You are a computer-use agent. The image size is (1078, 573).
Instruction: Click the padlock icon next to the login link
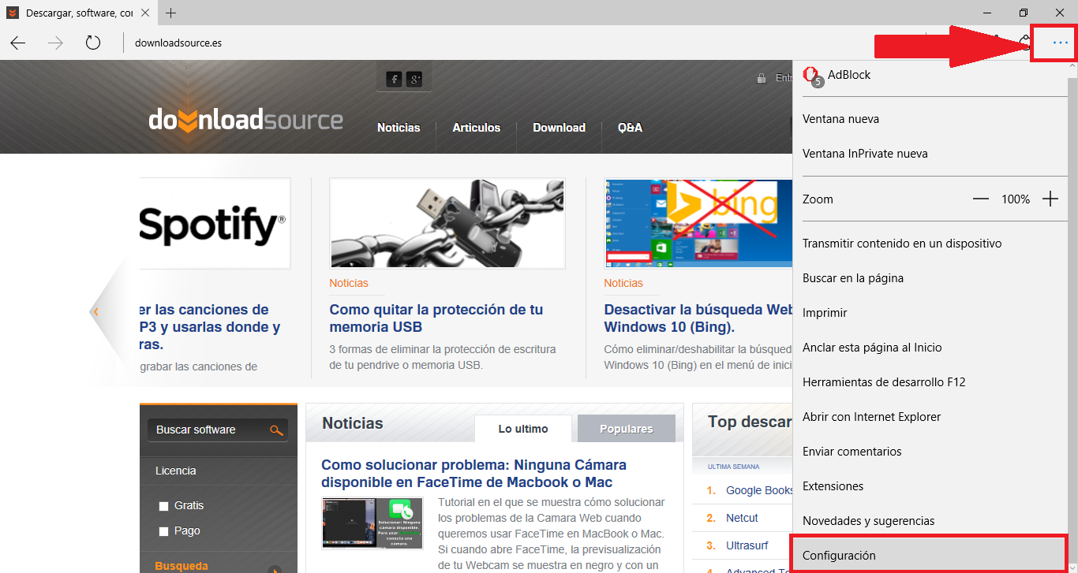761,78
